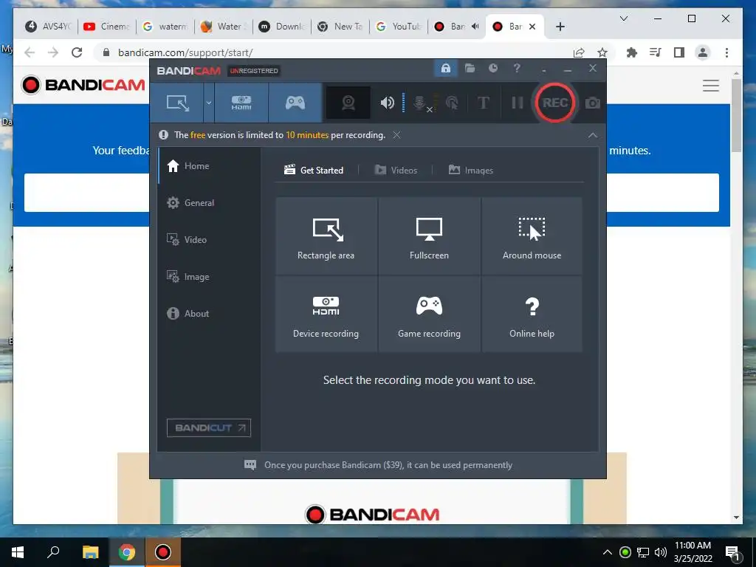
Task: Show hidden system tray icons
Action: tap(608, 552)
